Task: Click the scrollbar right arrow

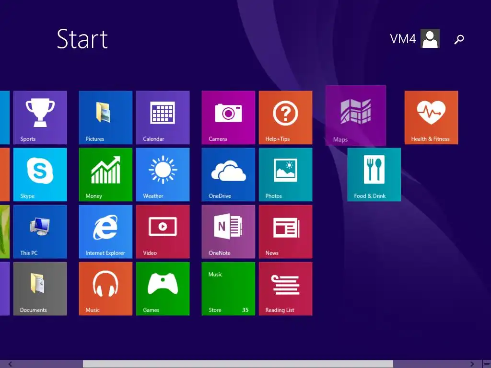Action: pos(472,364)
